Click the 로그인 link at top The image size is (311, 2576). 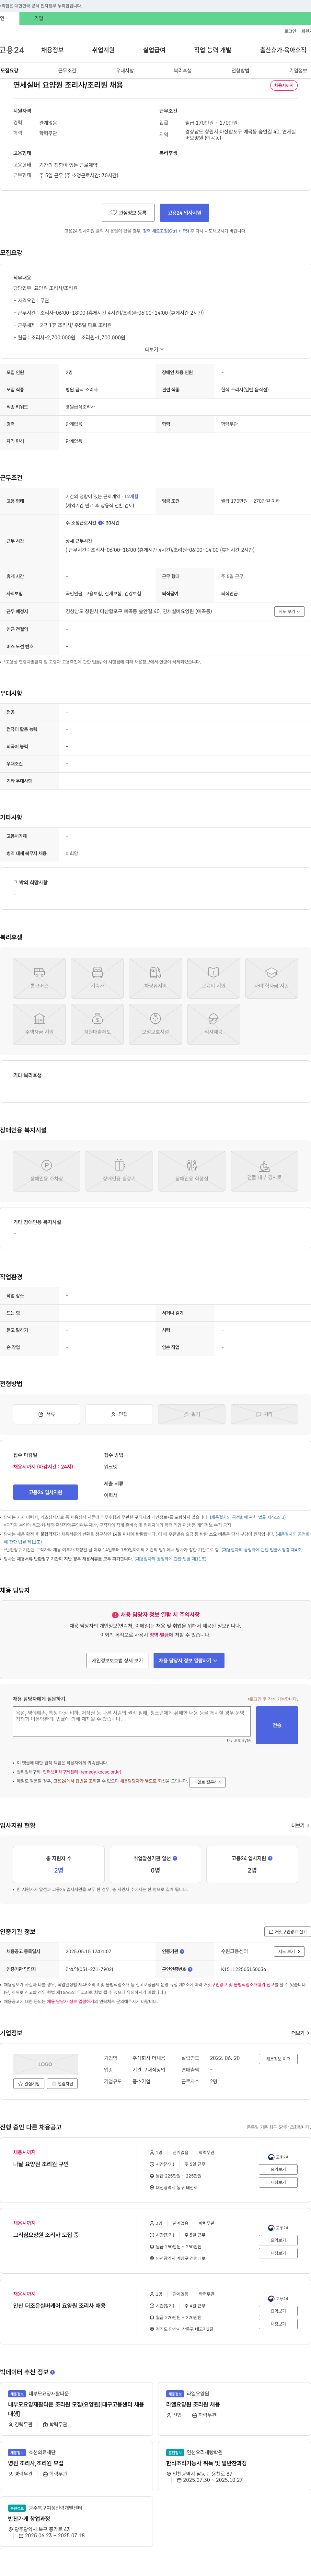point(290,31)
